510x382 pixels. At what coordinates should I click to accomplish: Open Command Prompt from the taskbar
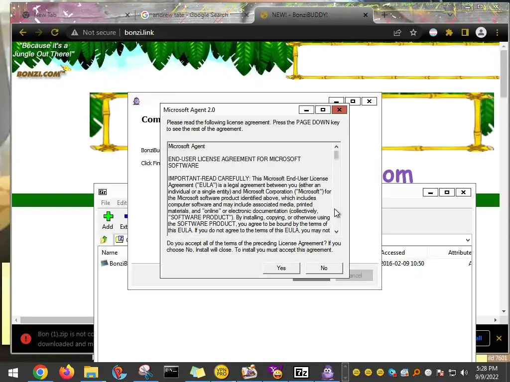(x=171, y=372)
